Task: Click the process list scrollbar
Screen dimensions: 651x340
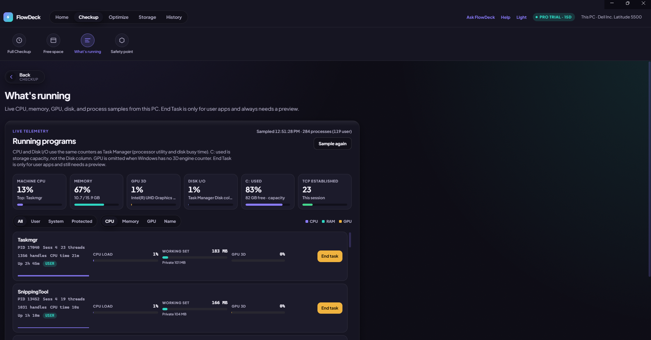Action: [x=350, y=240]
